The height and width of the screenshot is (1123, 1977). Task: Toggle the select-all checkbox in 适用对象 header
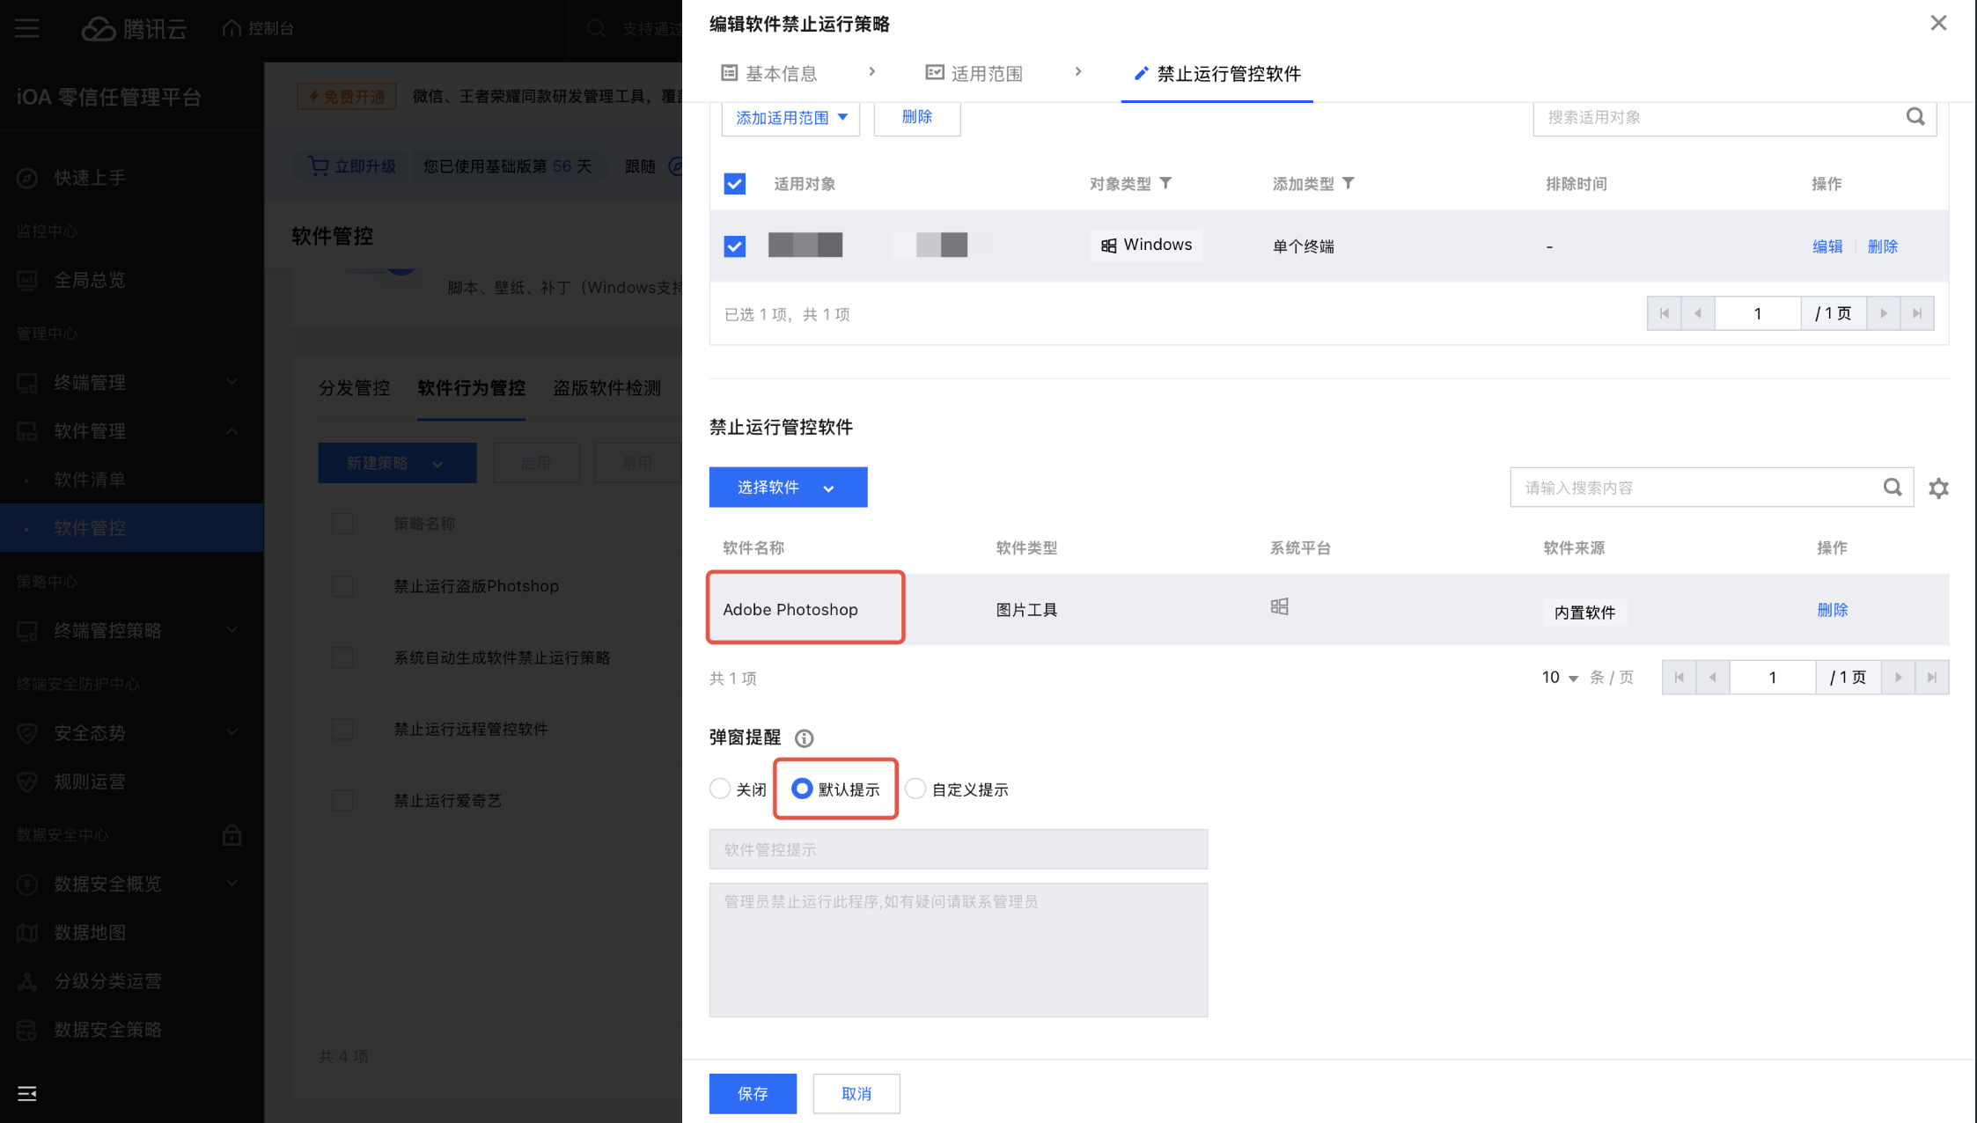tap(734, 184)
